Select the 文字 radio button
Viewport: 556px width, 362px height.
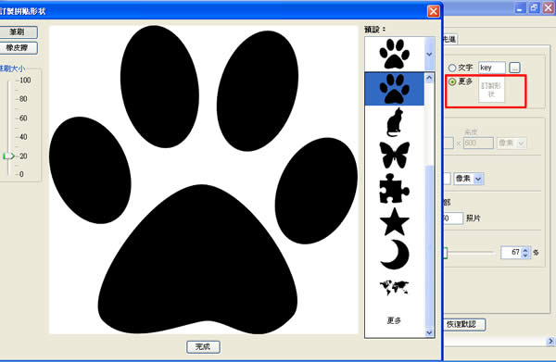[x=452, y=68]
